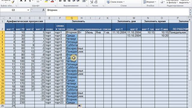This screenshot has width=192, height=108.
Task: Open Сортировка и фильтр menu
Action: [172, 1]
